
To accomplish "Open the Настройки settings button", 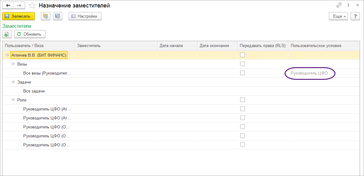I will tap(85, 16).
